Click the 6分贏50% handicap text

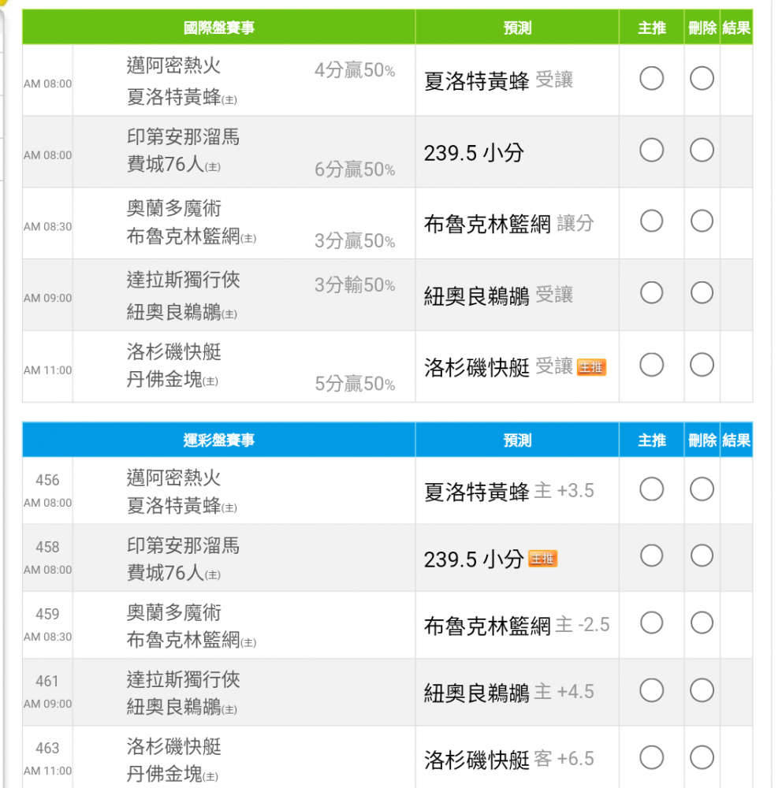click(355, 170)
